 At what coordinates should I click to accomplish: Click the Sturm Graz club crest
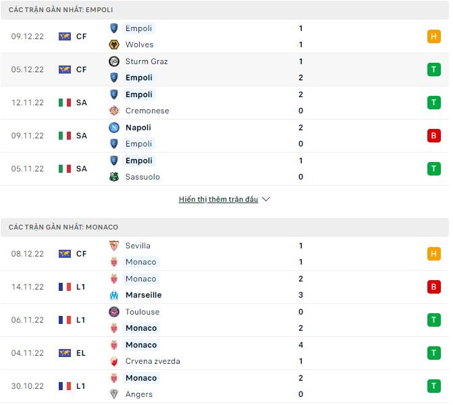114,61
